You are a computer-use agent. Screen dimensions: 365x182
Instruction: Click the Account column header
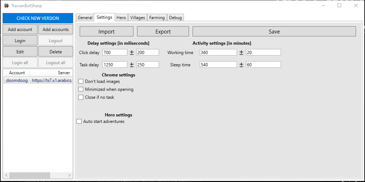[17, 72]
